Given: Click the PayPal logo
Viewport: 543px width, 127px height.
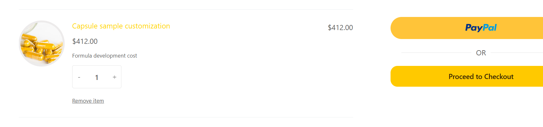Looking at the screenshot, I should [x=481, y=28].
